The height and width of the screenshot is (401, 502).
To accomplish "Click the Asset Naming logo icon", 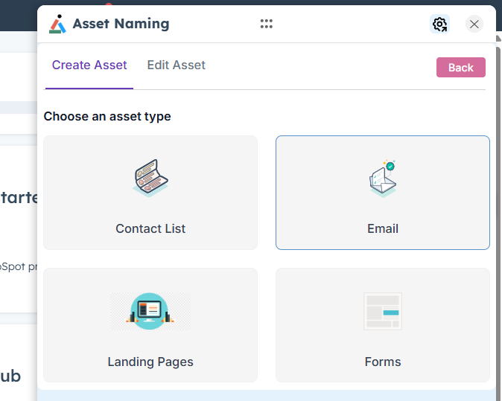I will [57, 24].
